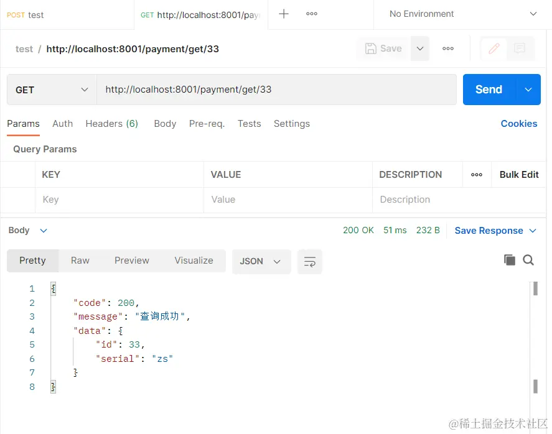
Task: Select the Preview response view
Action: (132, 261)
